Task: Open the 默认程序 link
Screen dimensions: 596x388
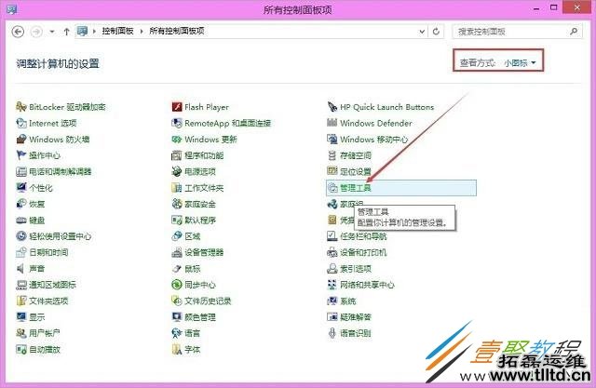Action: coord(200,221)
